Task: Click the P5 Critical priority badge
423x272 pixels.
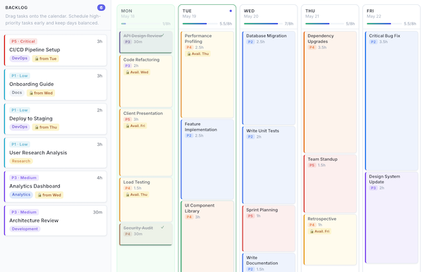Action: coord(23,42)
